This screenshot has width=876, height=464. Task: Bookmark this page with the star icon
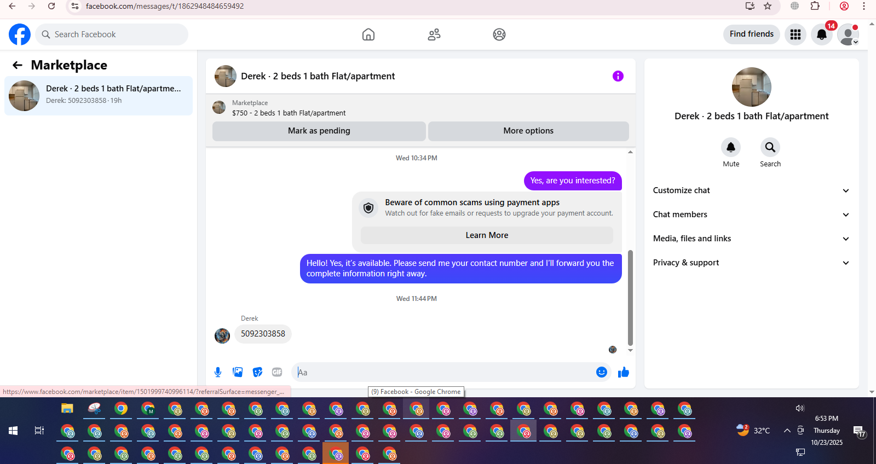768,6
